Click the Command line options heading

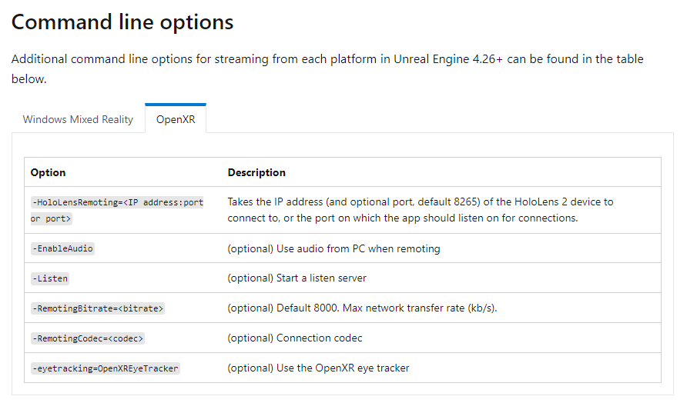[x=122, y=22]
